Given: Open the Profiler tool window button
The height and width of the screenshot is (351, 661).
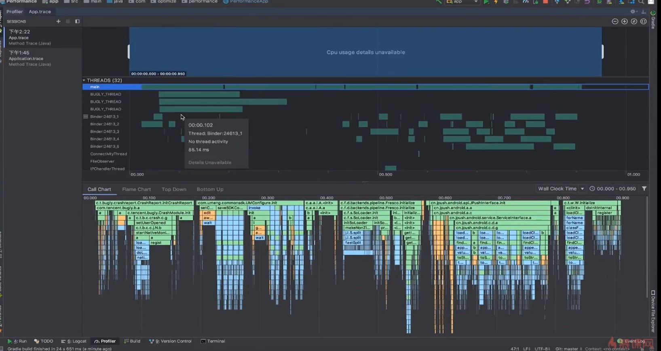Looking at the screenshot, I should [x=105, y=341].
